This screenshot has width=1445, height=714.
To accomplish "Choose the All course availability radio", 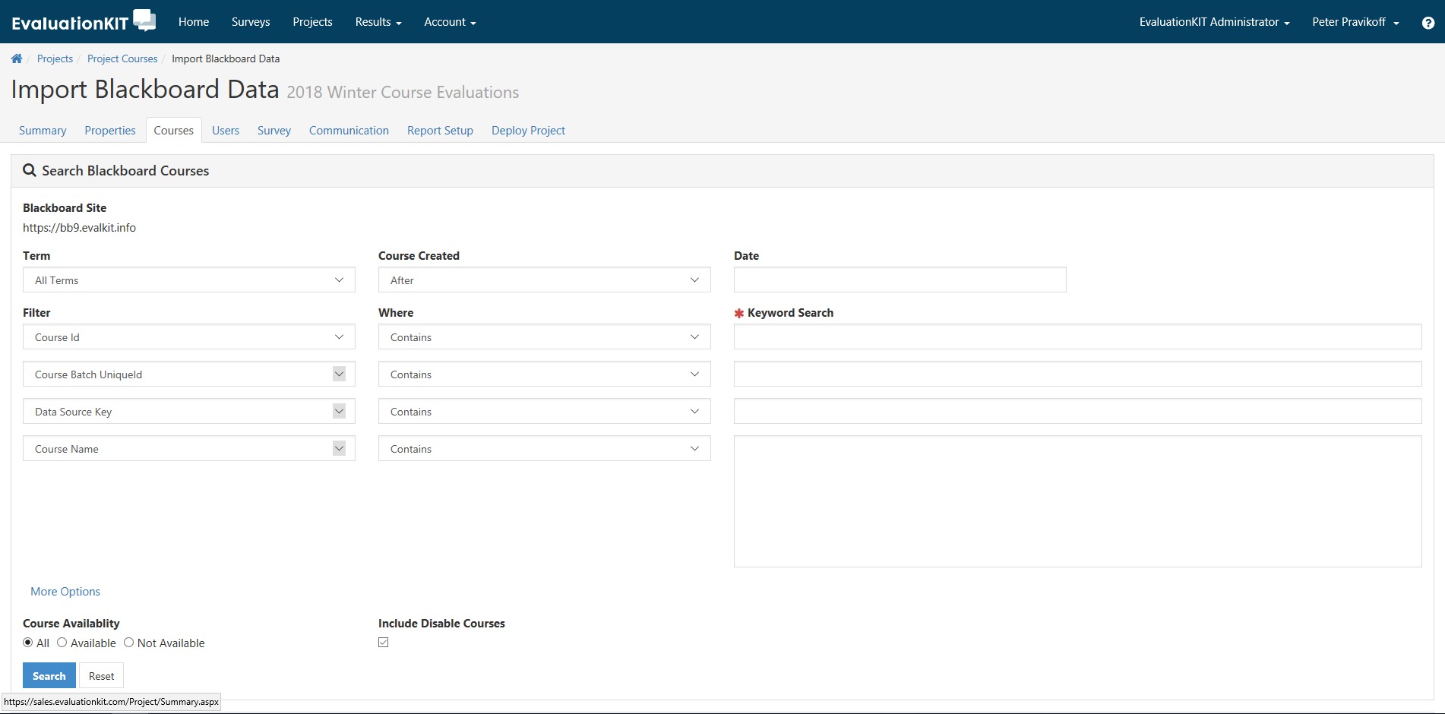I will click(x=28, y=643).
